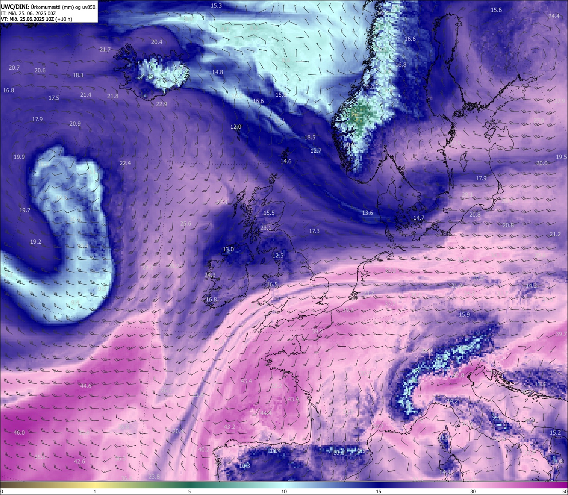The height and width of the screenshot is (495, 568).
Task: Click the 12.7 value on the map
Action: (316, 150)
